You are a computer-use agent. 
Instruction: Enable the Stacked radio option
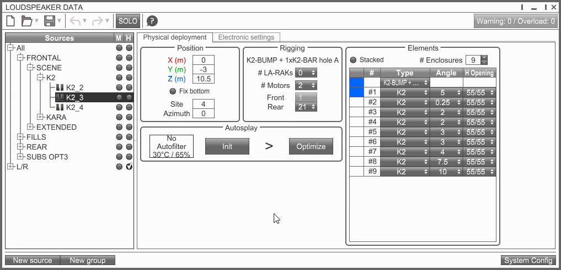pos(354,60)
